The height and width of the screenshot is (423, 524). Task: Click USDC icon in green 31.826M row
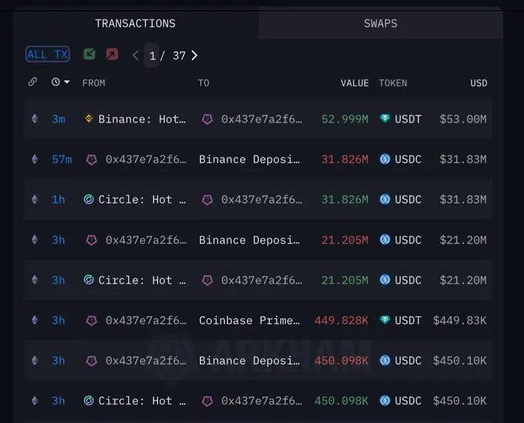pyautogui.click(x=385, y=199)
